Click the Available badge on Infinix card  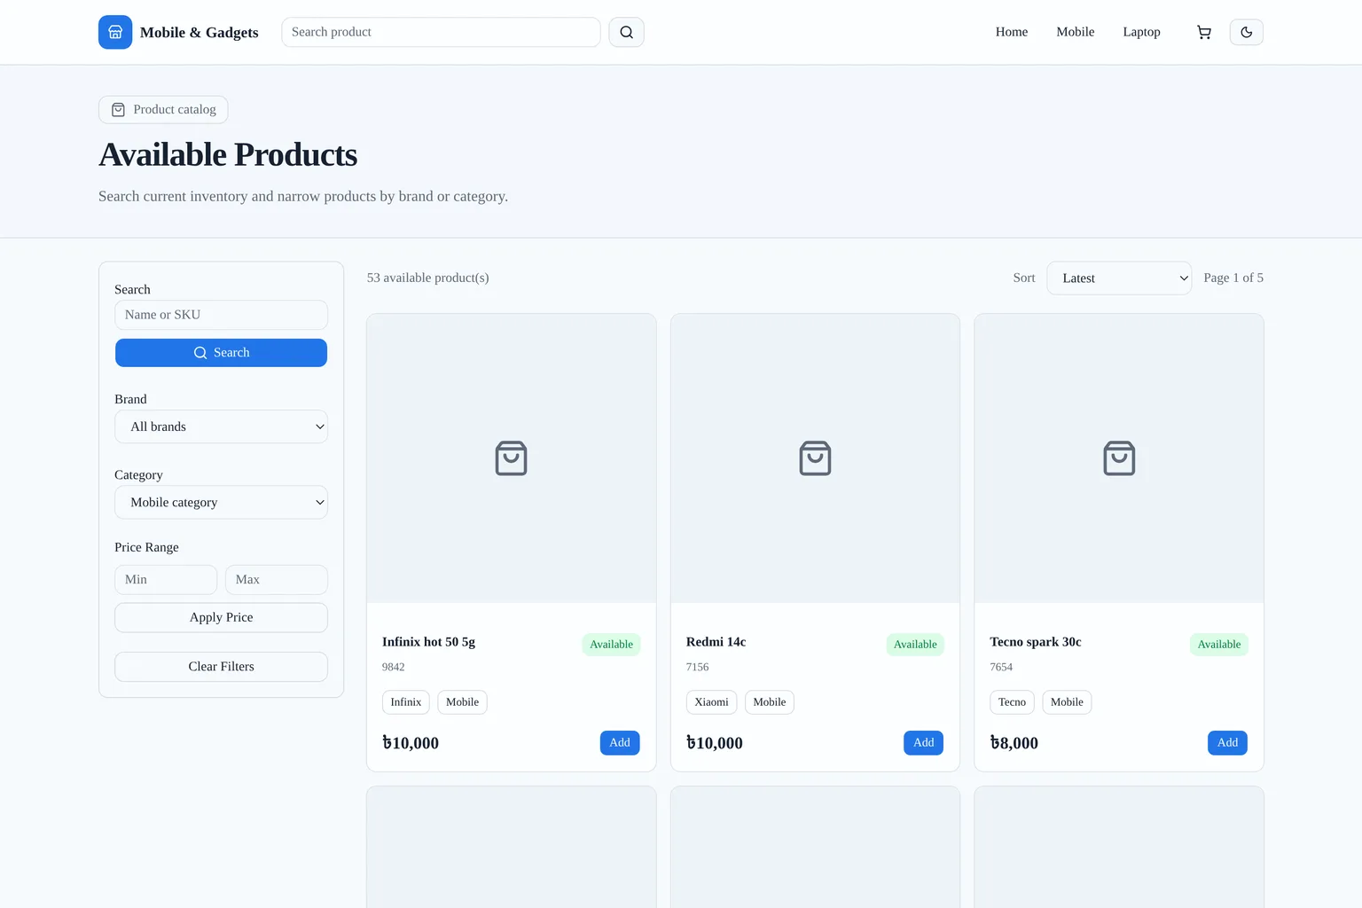coord(611,645)
